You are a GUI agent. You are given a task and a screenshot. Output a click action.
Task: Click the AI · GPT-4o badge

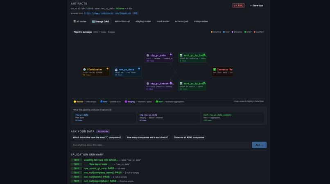pos(103,132)
